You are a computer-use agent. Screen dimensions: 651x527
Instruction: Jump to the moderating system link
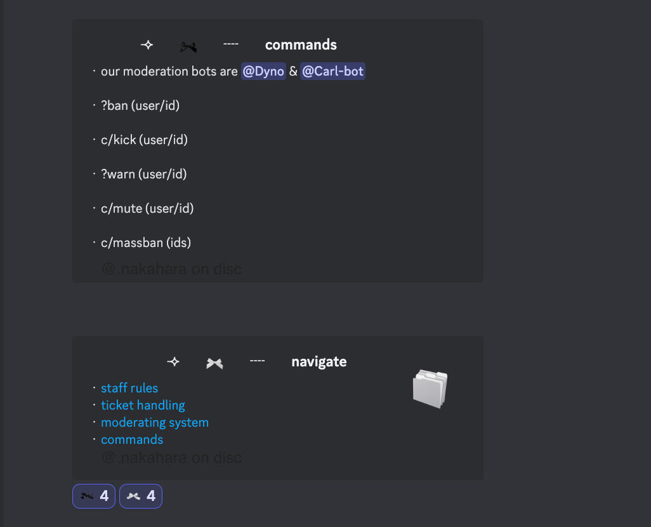pyautogui.click(x=155, y=422)
